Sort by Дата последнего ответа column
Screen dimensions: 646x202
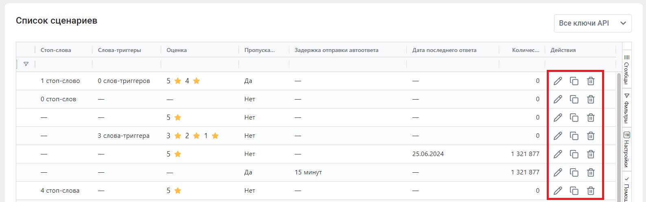click(444, 50)
